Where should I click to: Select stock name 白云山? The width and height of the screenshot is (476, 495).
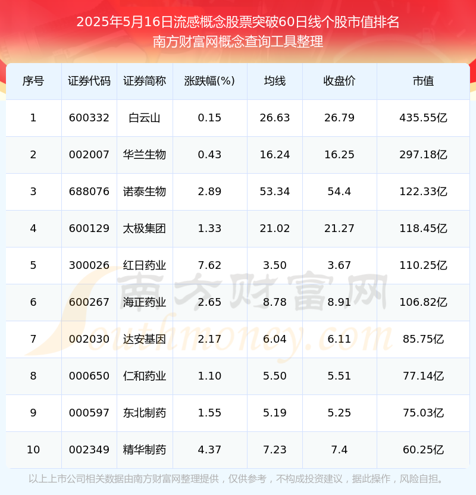click(145, 118)
